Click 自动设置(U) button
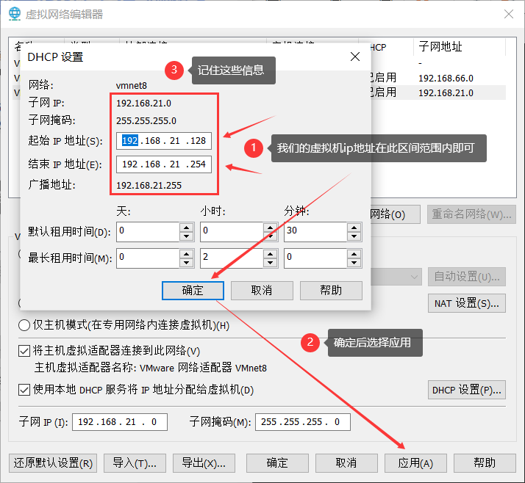This screenshot has width=525, height=483. tap(467, 277)
